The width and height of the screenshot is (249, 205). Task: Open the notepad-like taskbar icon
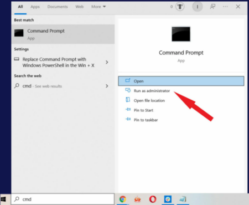coord(183,199)
